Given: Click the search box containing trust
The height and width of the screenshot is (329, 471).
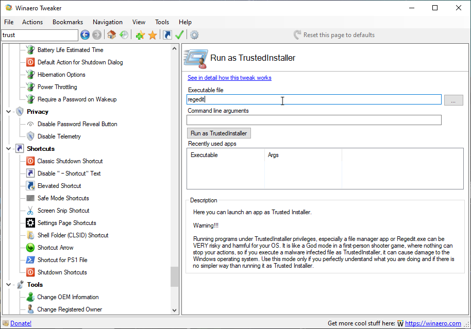Looking at the screenshot, I should click(x=40, y=35).
